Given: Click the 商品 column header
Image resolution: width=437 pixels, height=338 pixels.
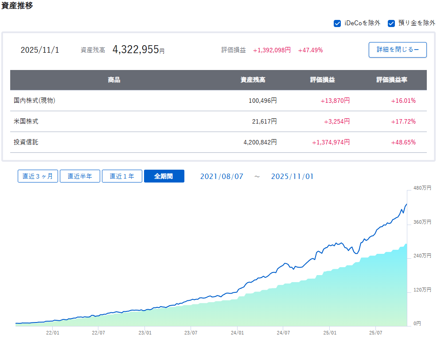Looking at the screenshot, I should point(114,80).
